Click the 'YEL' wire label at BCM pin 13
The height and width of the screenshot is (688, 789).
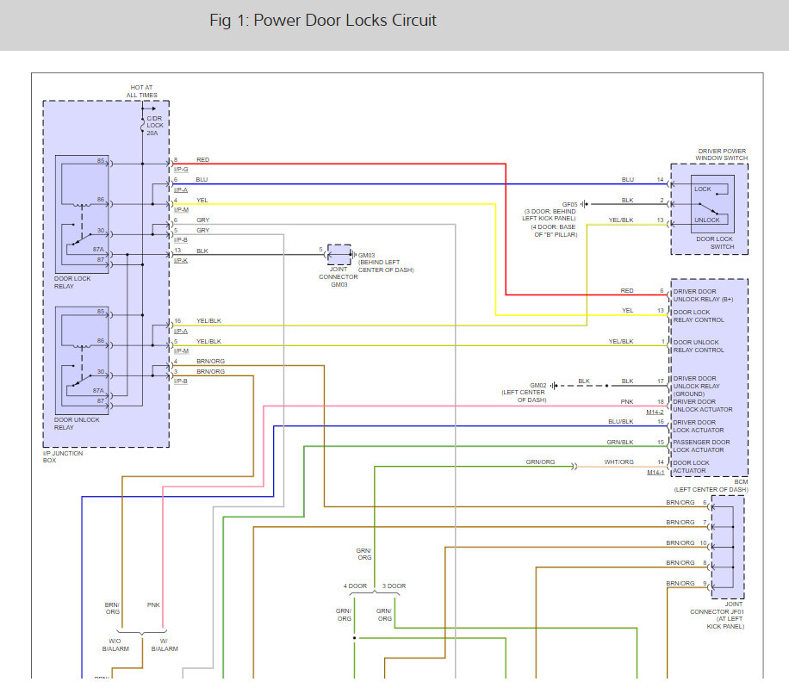pos(627,311)
